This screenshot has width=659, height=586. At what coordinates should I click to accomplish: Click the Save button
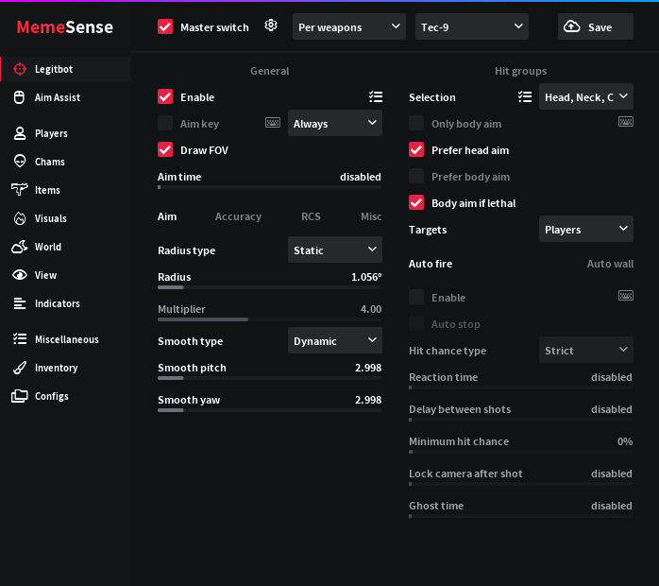pyautogui.click(x=595, y=26)
